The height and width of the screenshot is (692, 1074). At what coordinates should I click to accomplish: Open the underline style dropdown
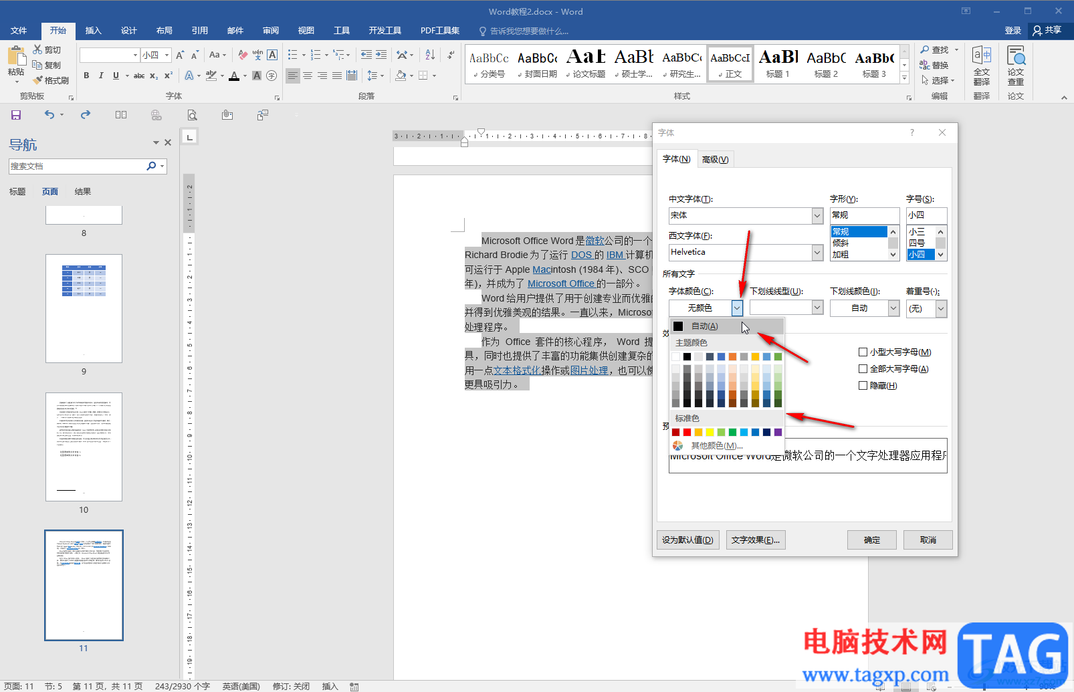(817, 308)
